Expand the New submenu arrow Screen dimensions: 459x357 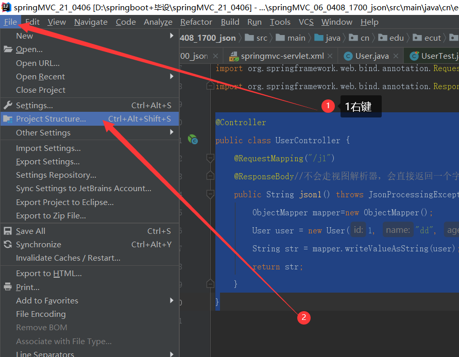coord(172,36)
